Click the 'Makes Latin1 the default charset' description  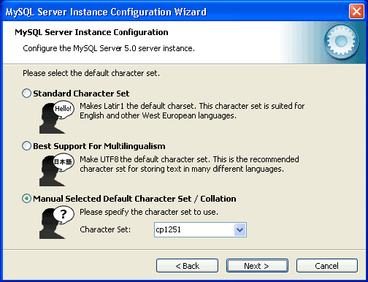pyautogui.click(x=192, y=111)
